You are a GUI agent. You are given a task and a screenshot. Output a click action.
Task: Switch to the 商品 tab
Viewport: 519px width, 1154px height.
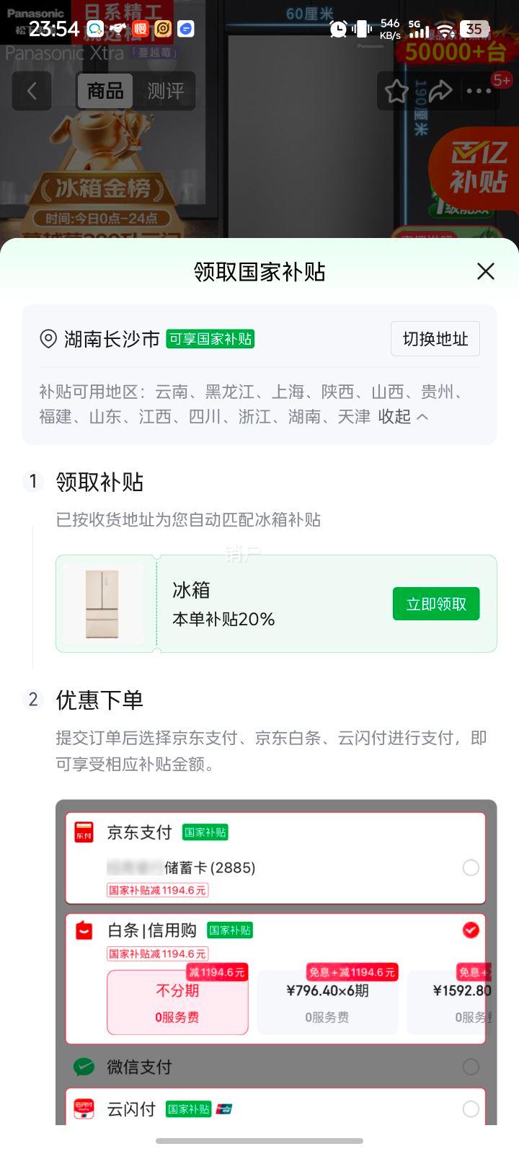[x=105, y=91]
